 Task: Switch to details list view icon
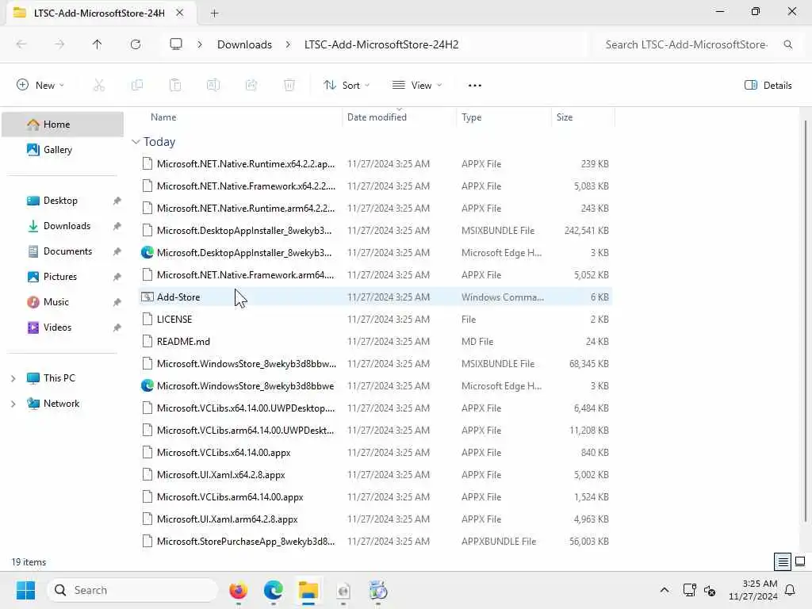click(783, 561)
